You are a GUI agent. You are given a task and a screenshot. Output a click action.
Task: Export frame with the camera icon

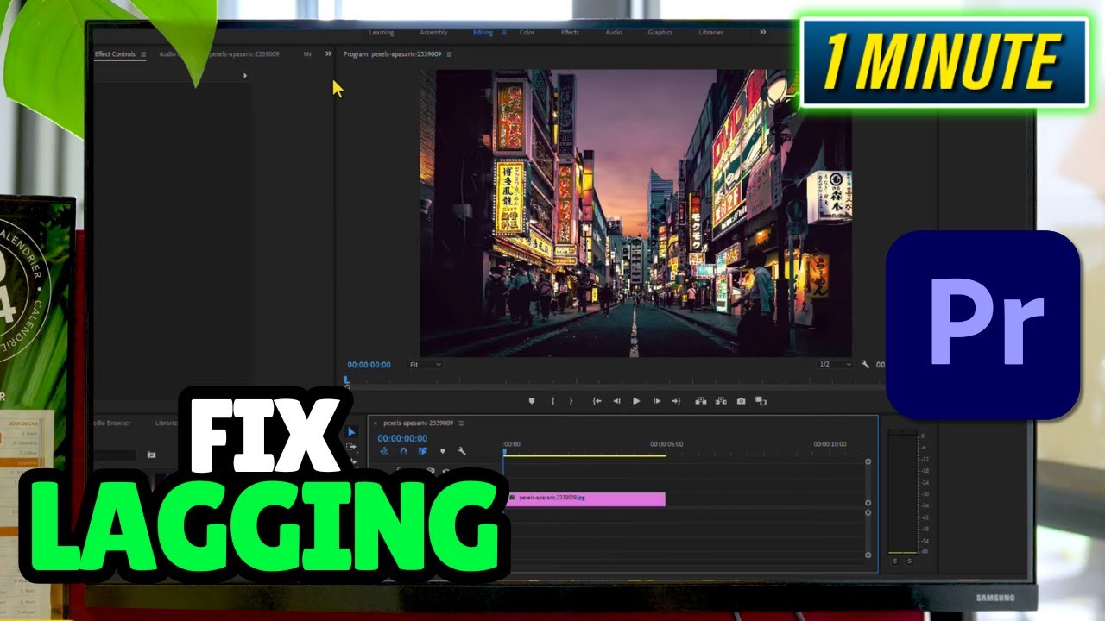[741, 401]
